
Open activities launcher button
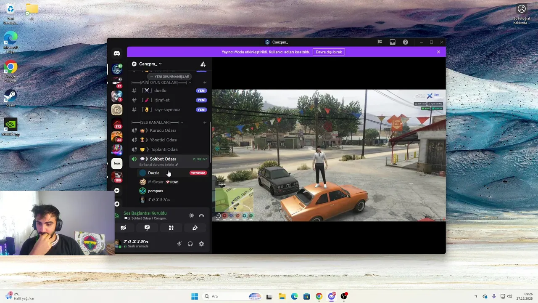pos(171,228)
